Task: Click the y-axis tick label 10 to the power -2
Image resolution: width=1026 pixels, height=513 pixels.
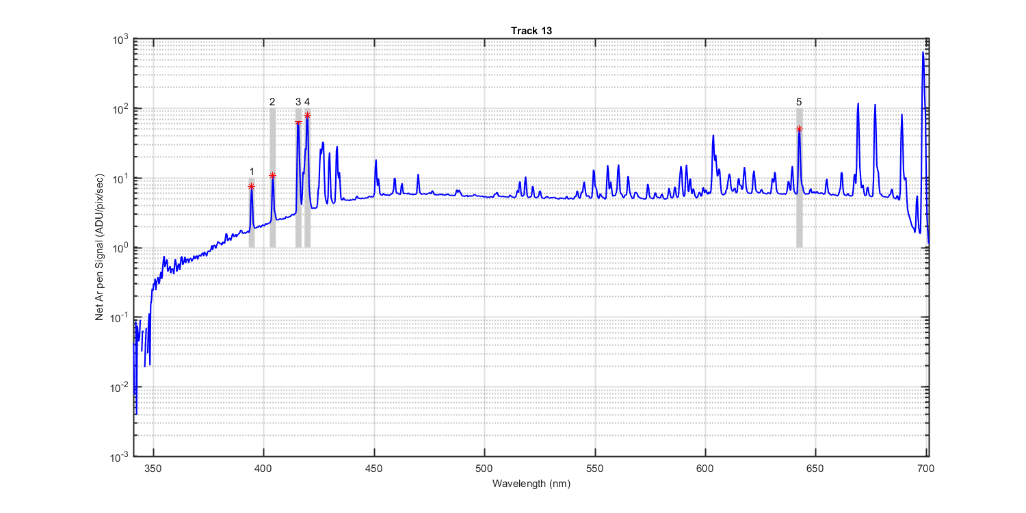Action: tap(120, 386)
